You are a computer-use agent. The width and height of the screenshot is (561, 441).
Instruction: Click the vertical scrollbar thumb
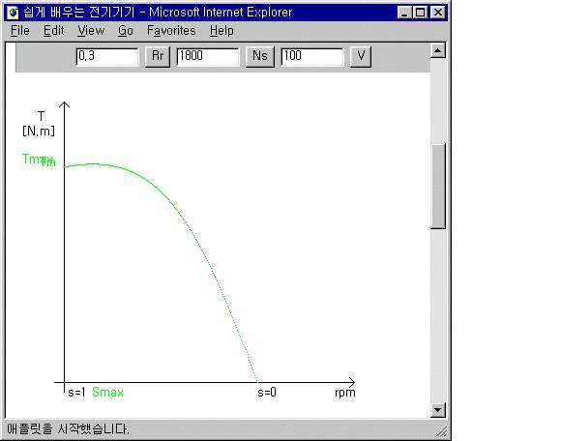point(438,186)
